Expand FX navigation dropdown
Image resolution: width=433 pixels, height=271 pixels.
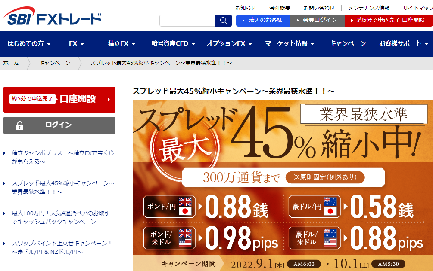(x=77, y=43)
